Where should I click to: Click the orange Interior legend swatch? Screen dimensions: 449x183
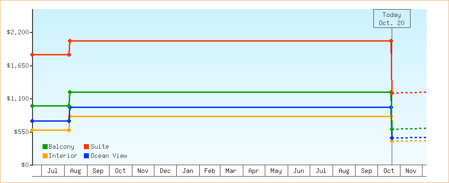pos(45,156)
